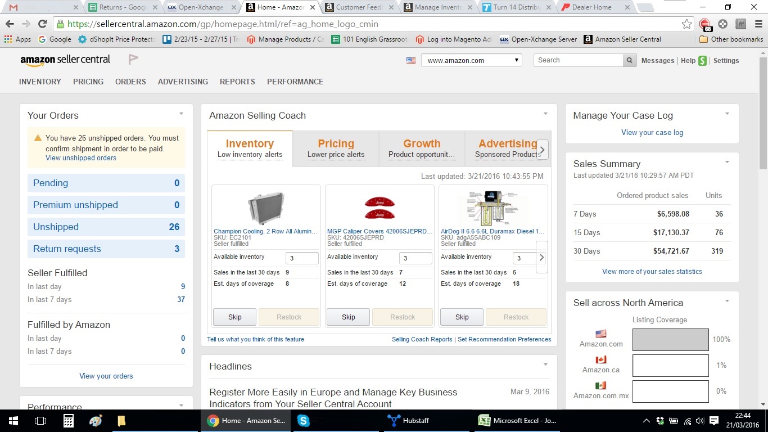Bookmark this page with the star icon
This screenshot has width=768, height=432.
click(x=686, y=24)
